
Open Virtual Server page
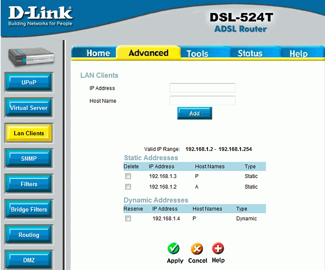click(x=29, y=108)
